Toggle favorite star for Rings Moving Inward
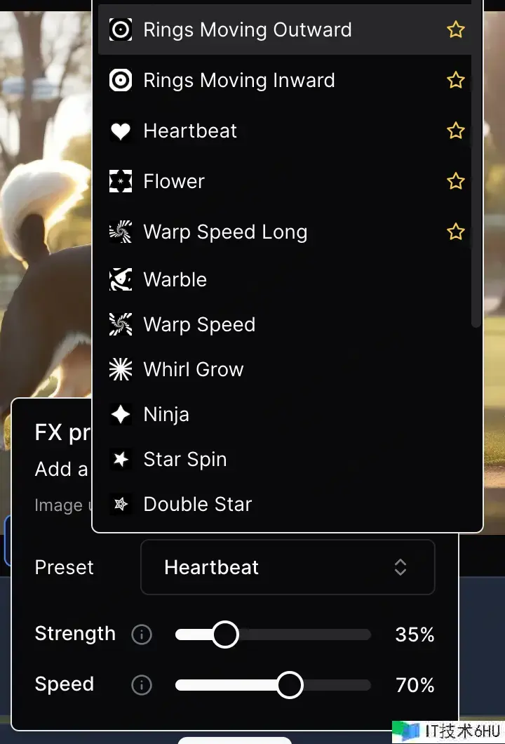The image size is (505, 744). [456, 80]
